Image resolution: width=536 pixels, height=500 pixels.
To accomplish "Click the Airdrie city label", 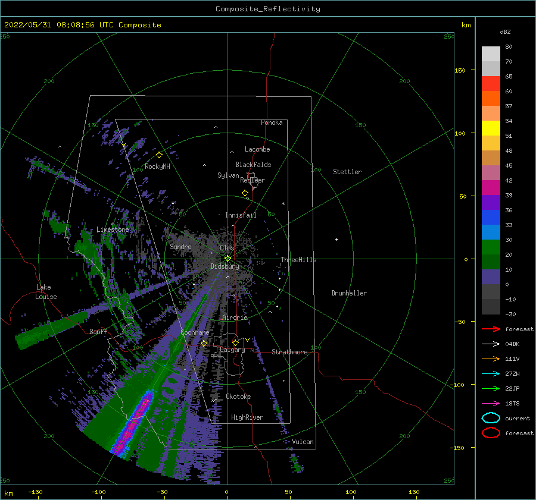I will click(235, 317).
